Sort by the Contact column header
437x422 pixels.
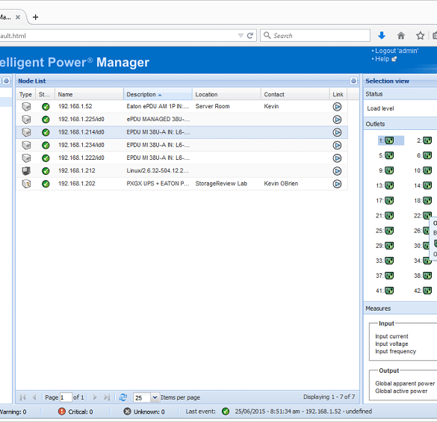tap(295, 95)
